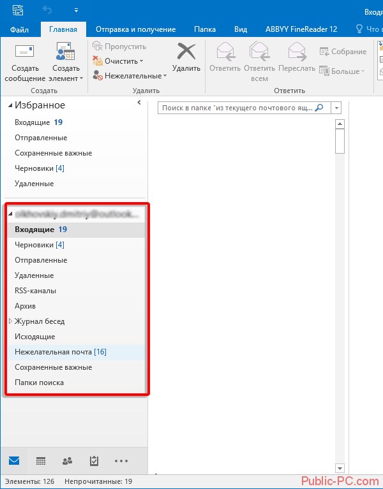383x489 pixels.
Task: Open Сохраненные важные in the account folders
Action: coord(75,367)
